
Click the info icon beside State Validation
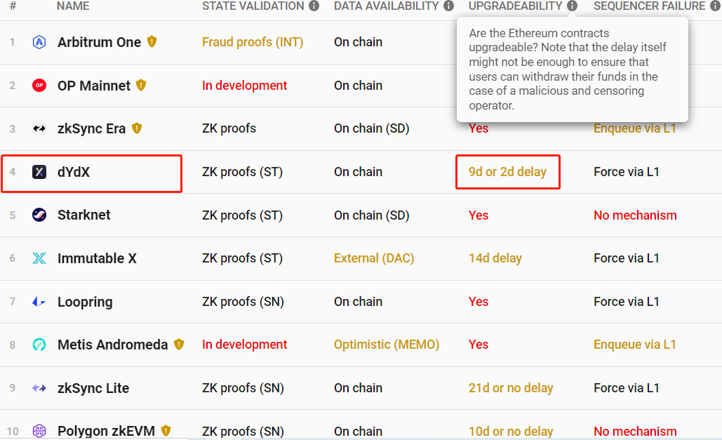click(314, 6)
